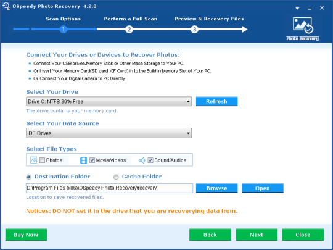Click the Movie/Videos film strip icon

83,160
